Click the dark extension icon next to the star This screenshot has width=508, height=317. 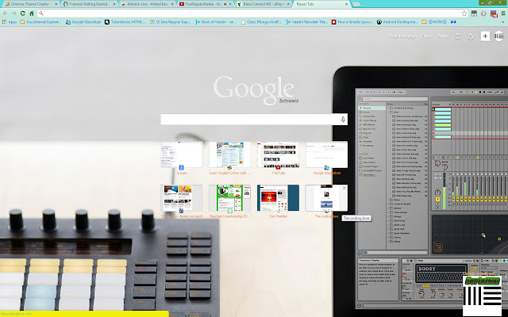(x=474, y=13)
